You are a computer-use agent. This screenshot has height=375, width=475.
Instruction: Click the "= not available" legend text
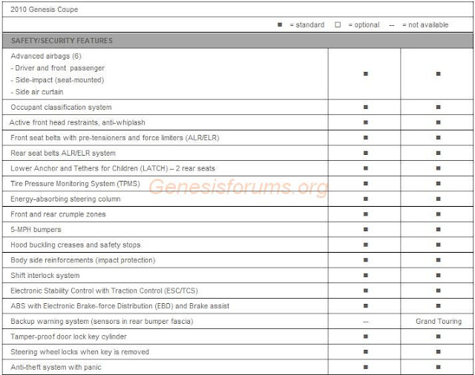425,24
